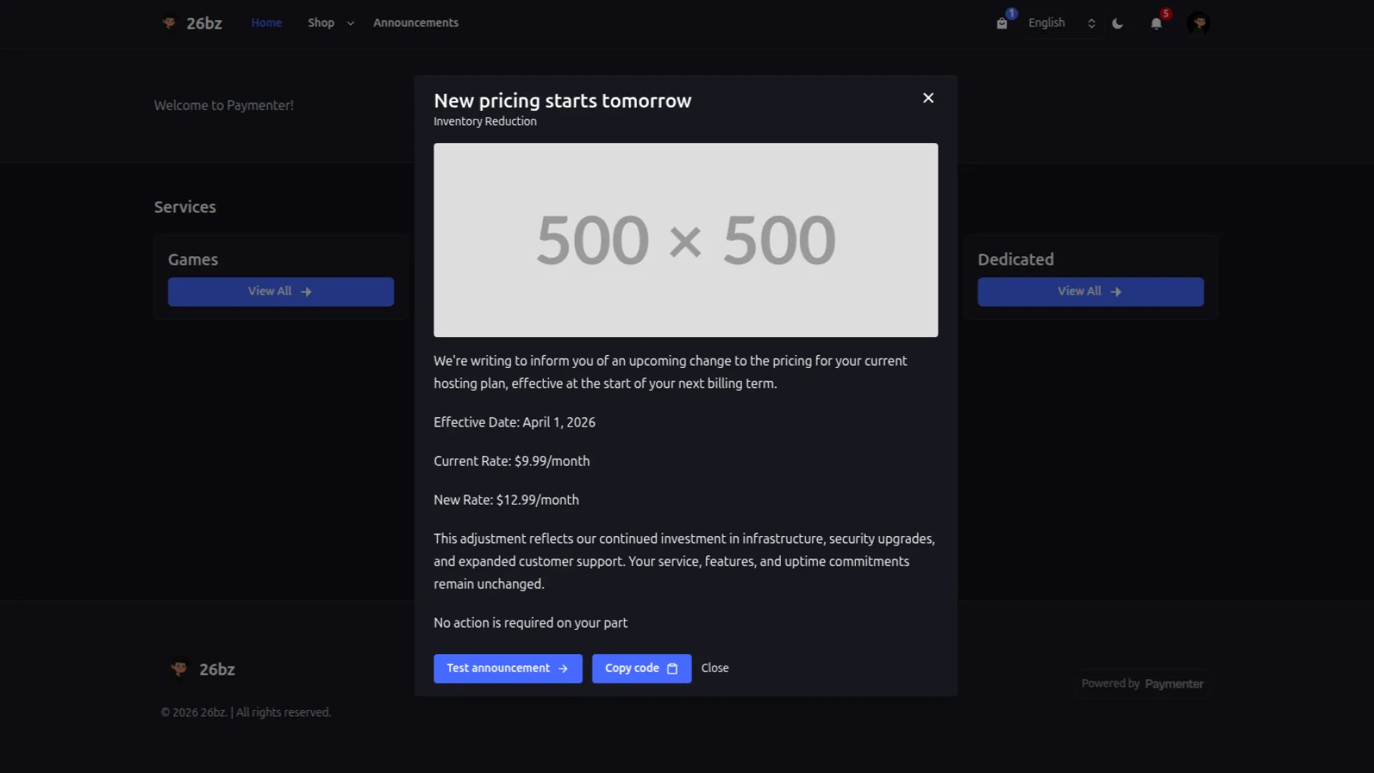
Task: Click the Paymenter powered-by link
Action: click(1174, 684)
